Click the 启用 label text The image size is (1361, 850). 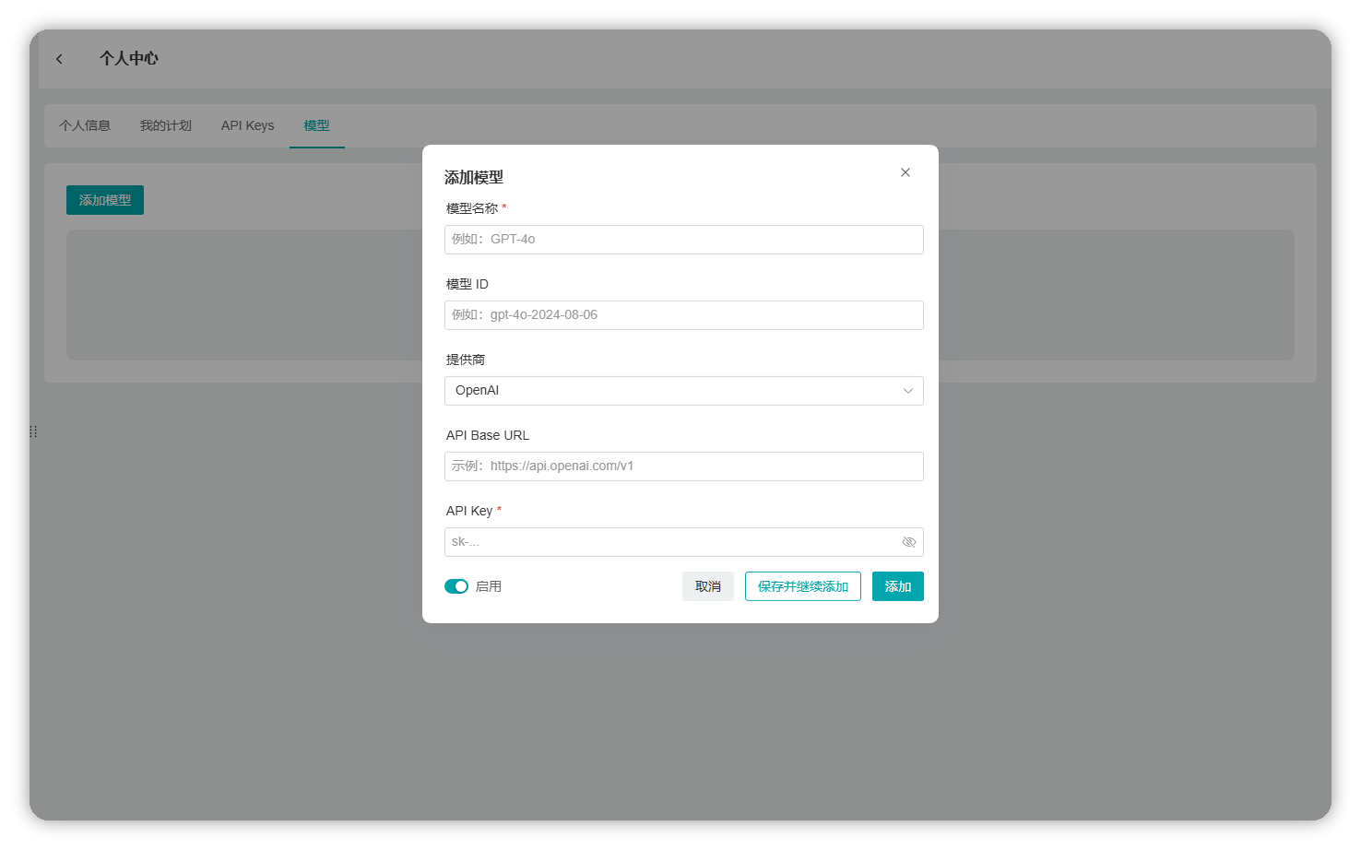point(489,586)
